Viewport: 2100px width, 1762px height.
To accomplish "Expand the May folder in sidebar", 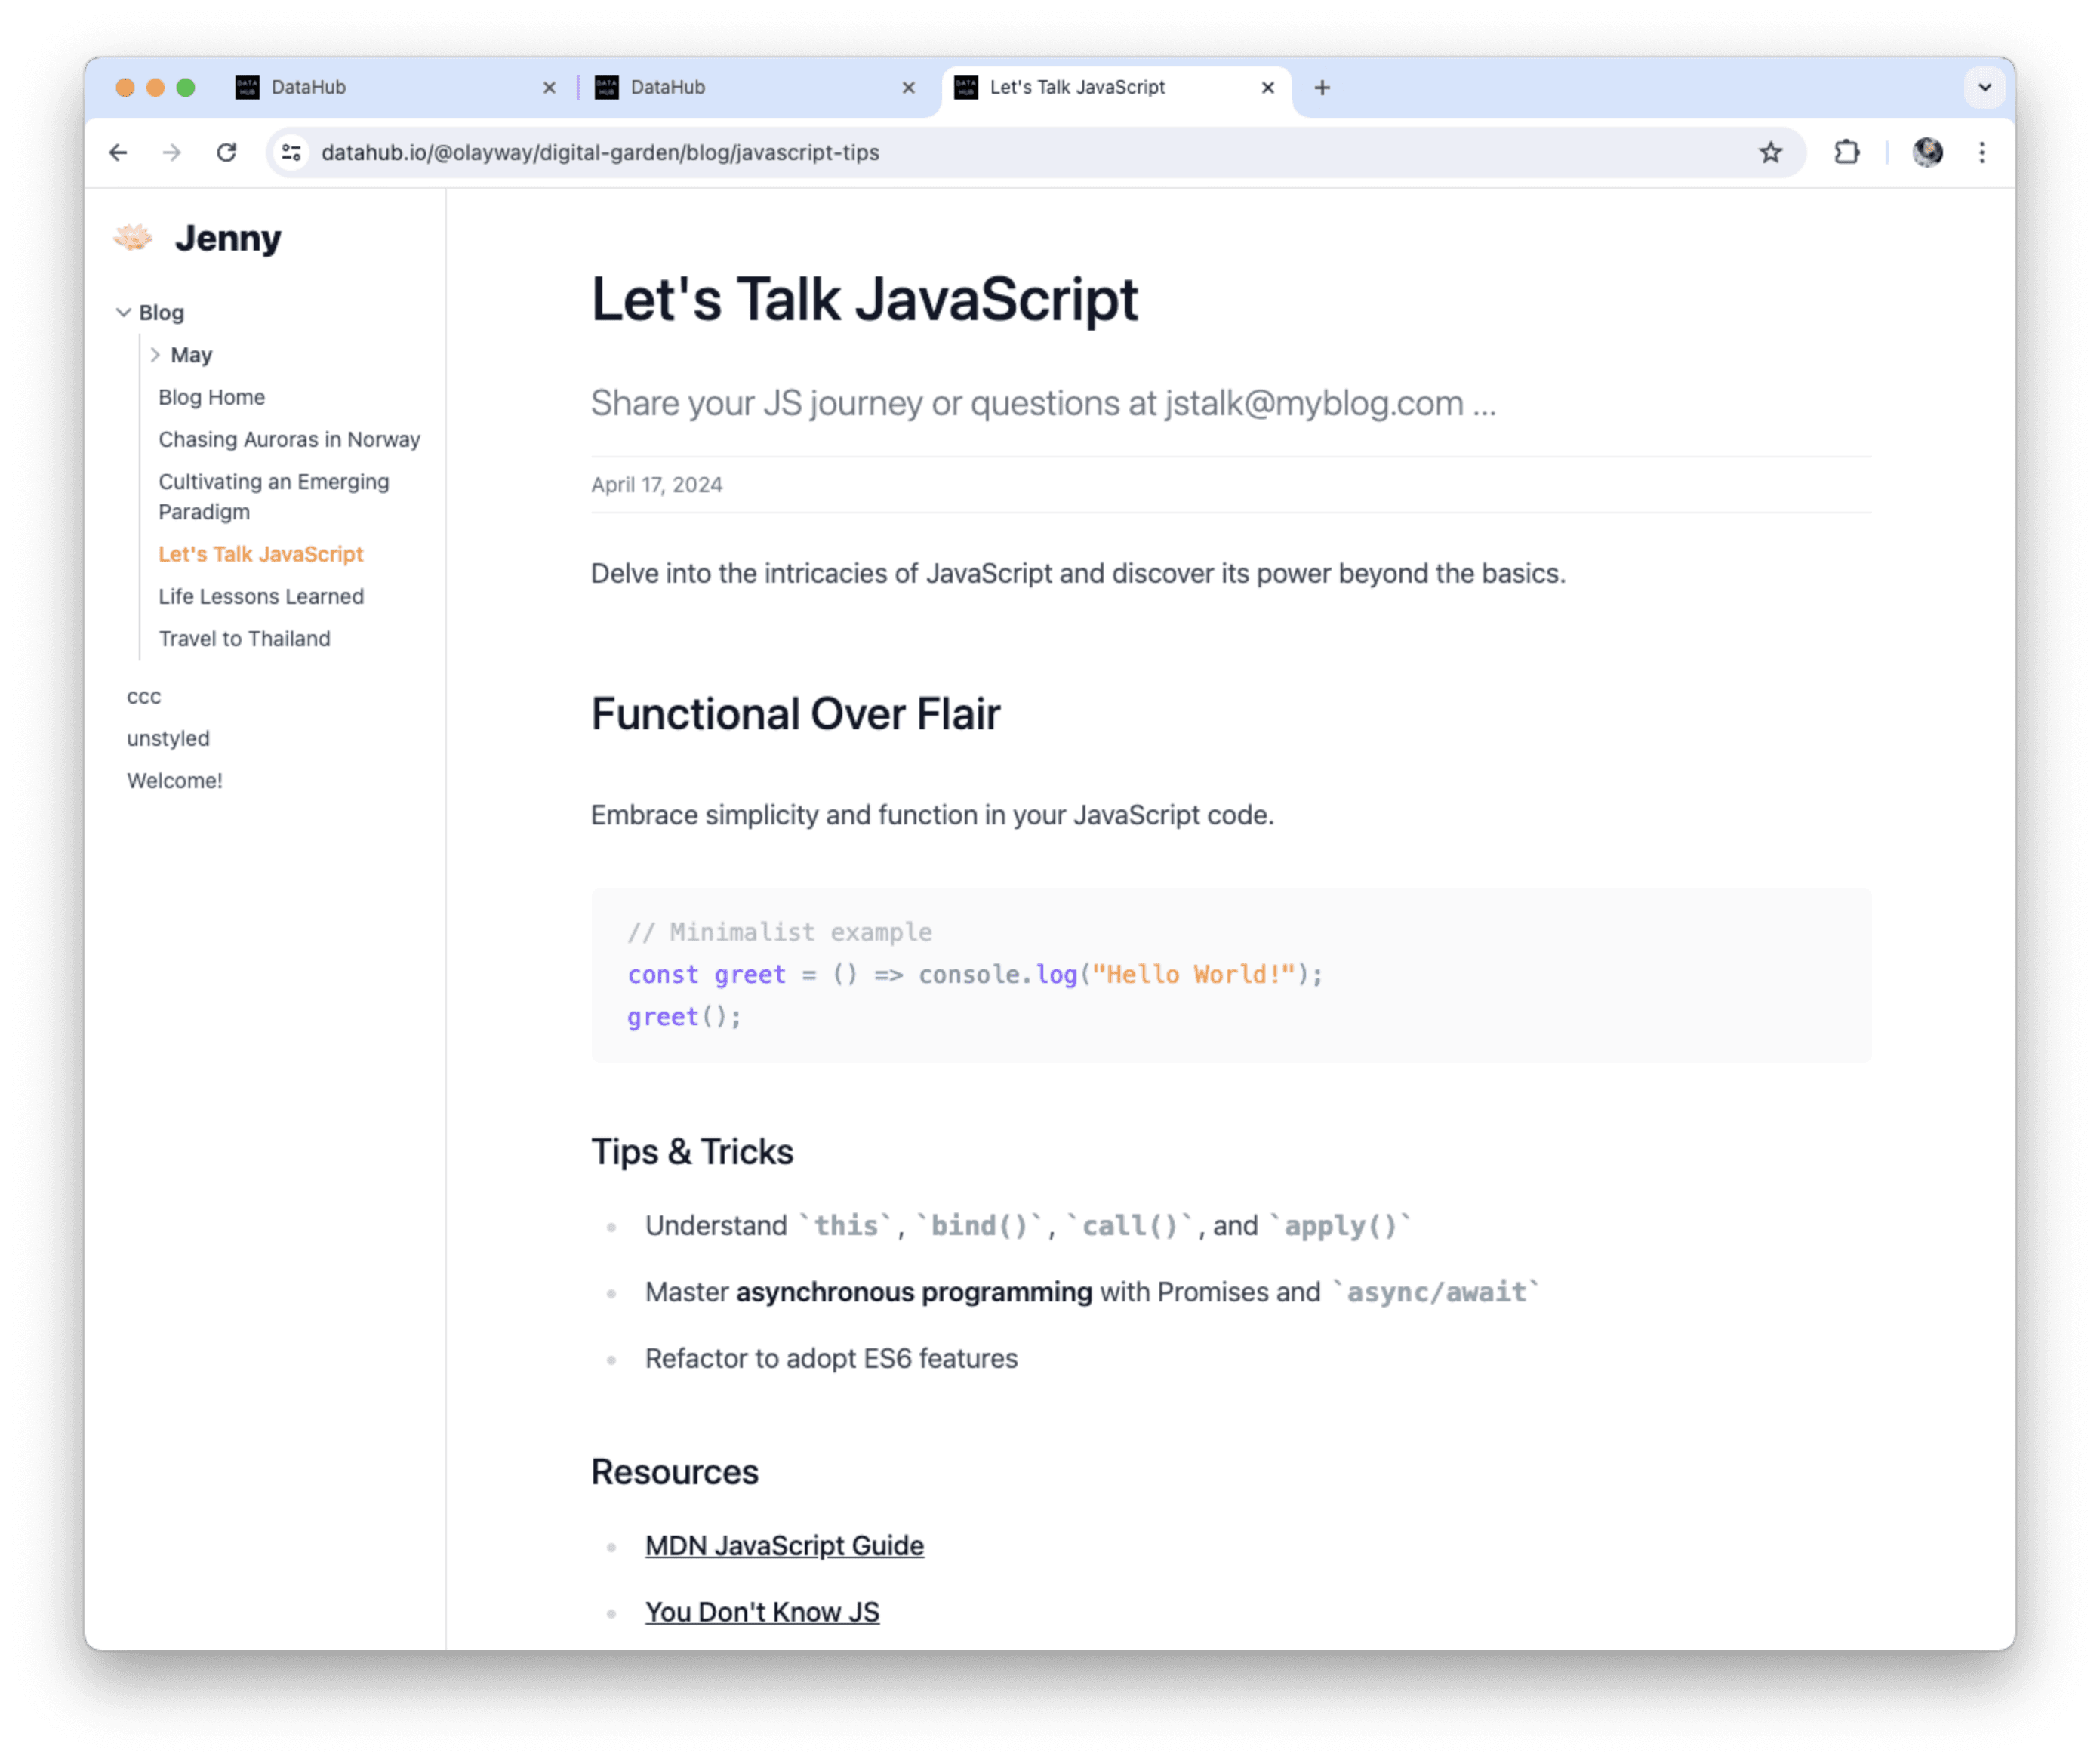I will tap(157, 354).
